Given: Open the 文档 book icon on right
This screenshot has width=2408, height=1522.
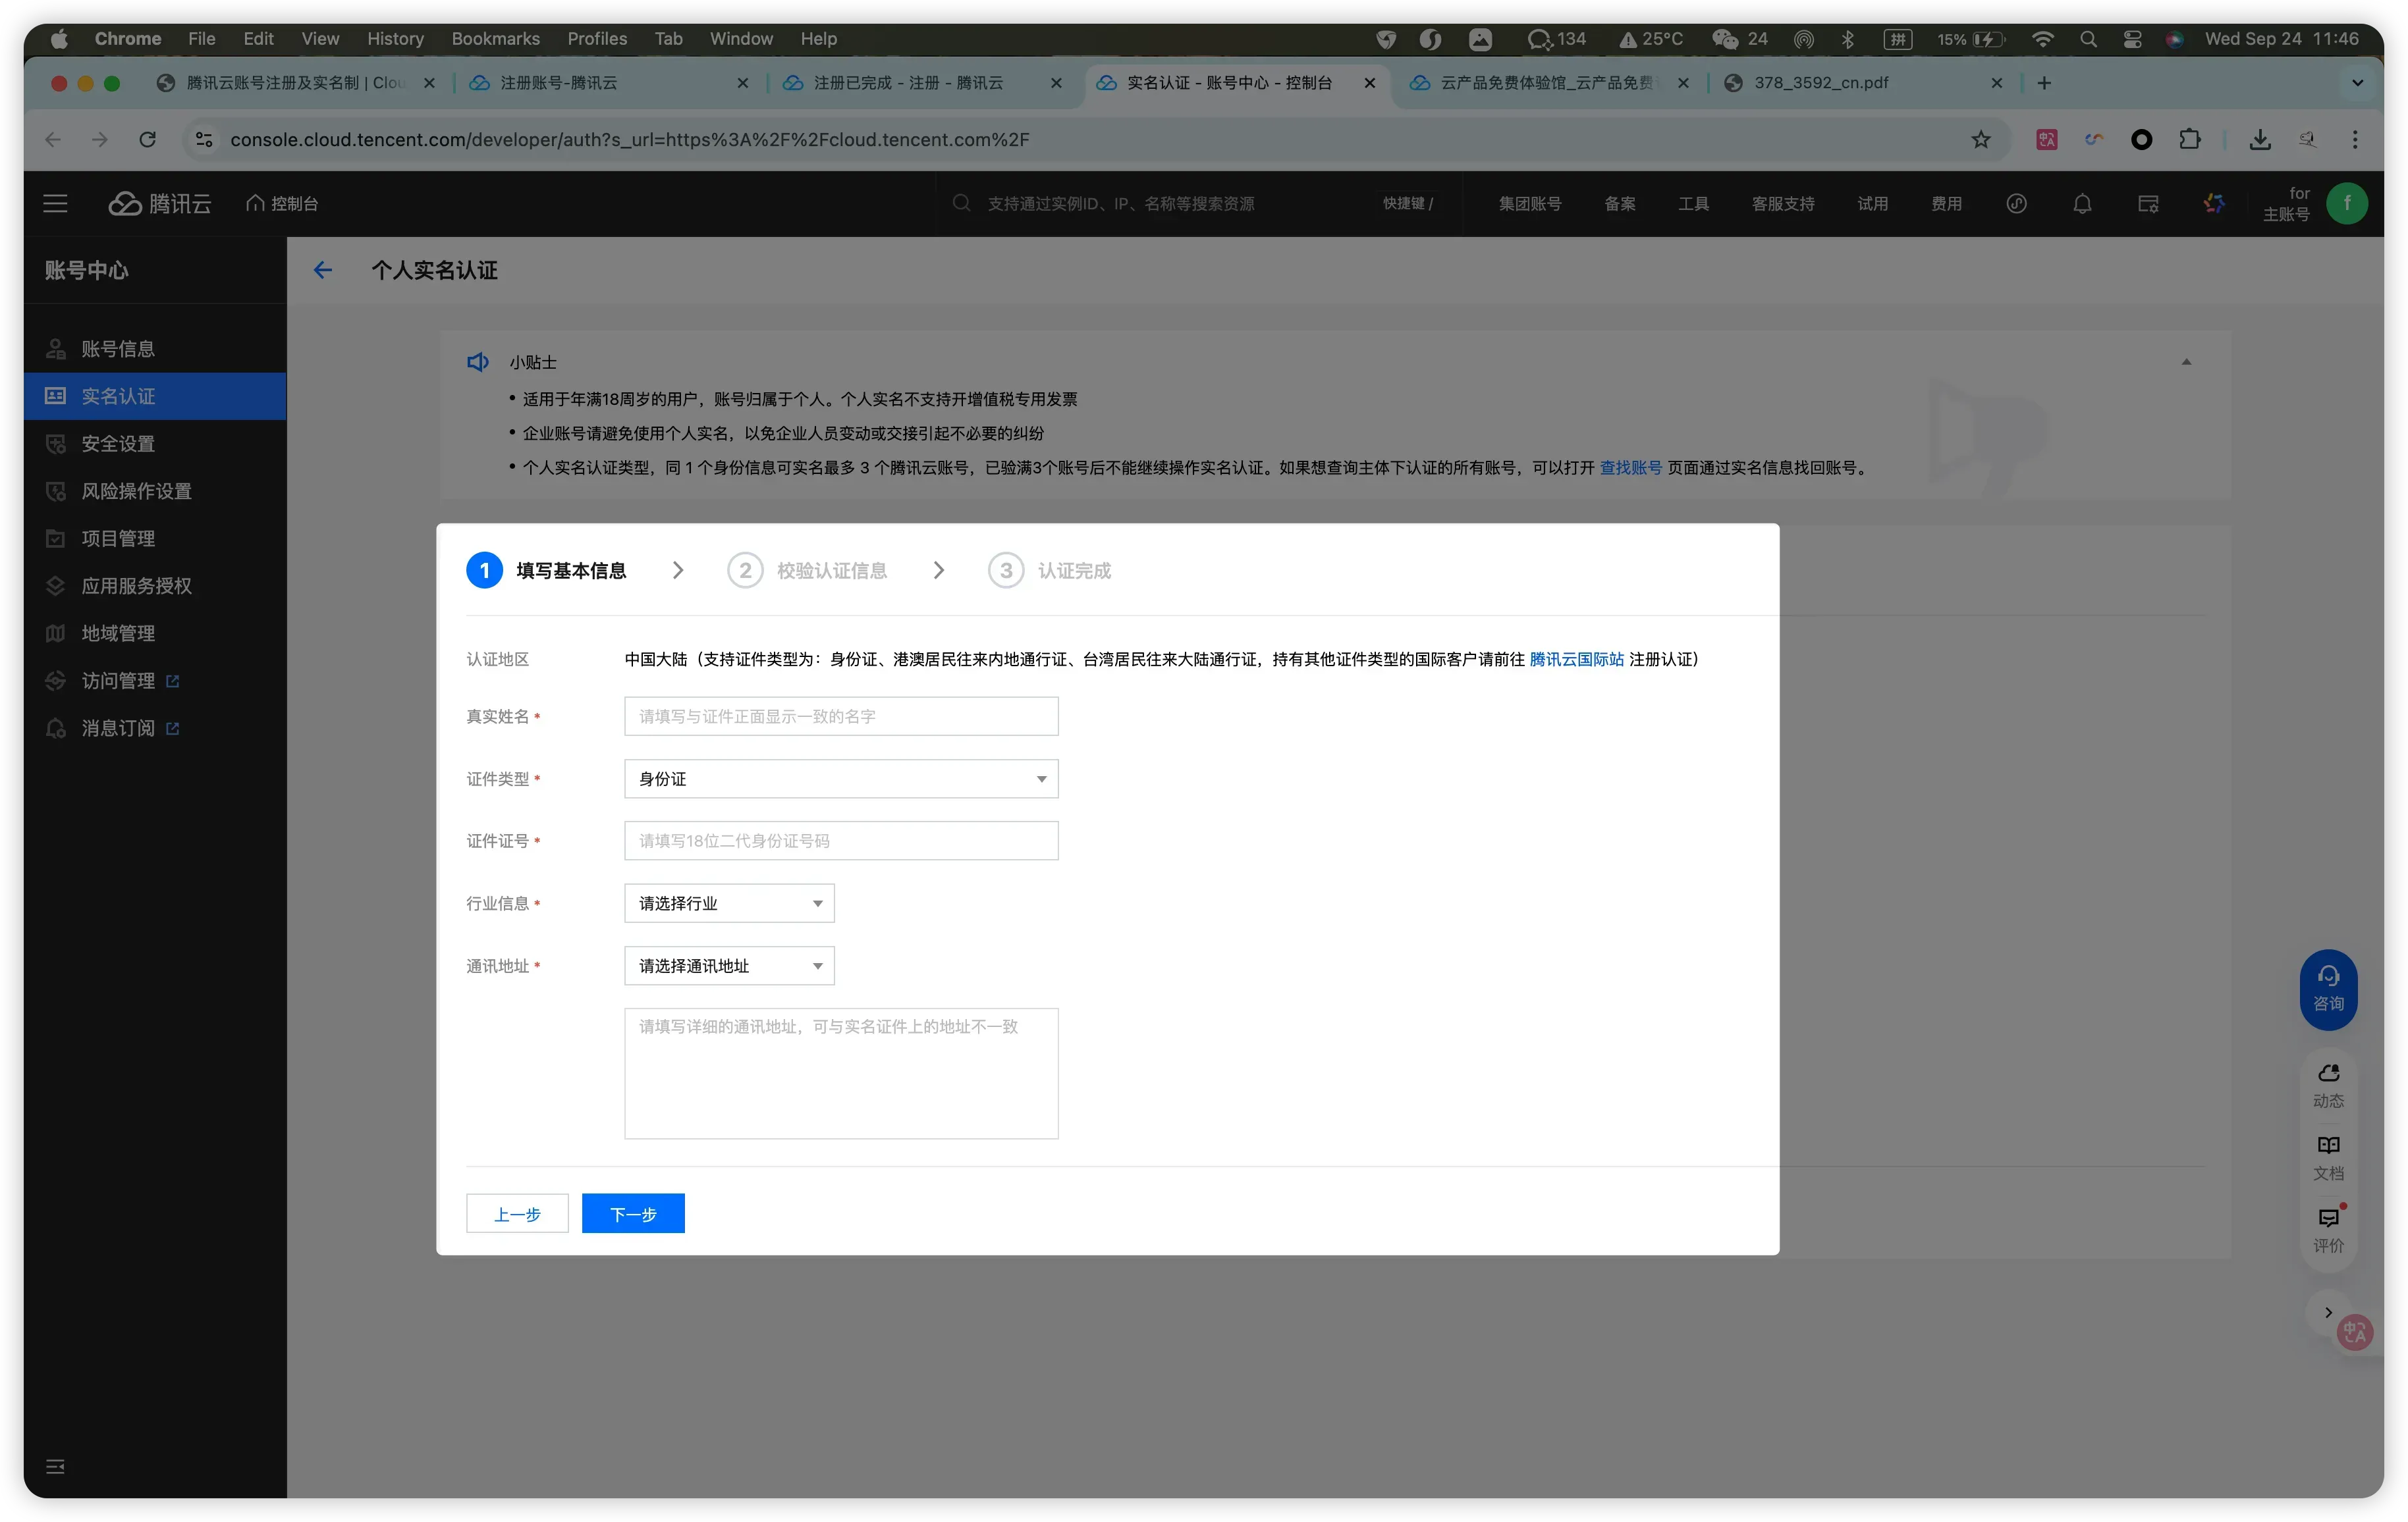Looking at the screenshot, I should [x=2328, y=1156].
